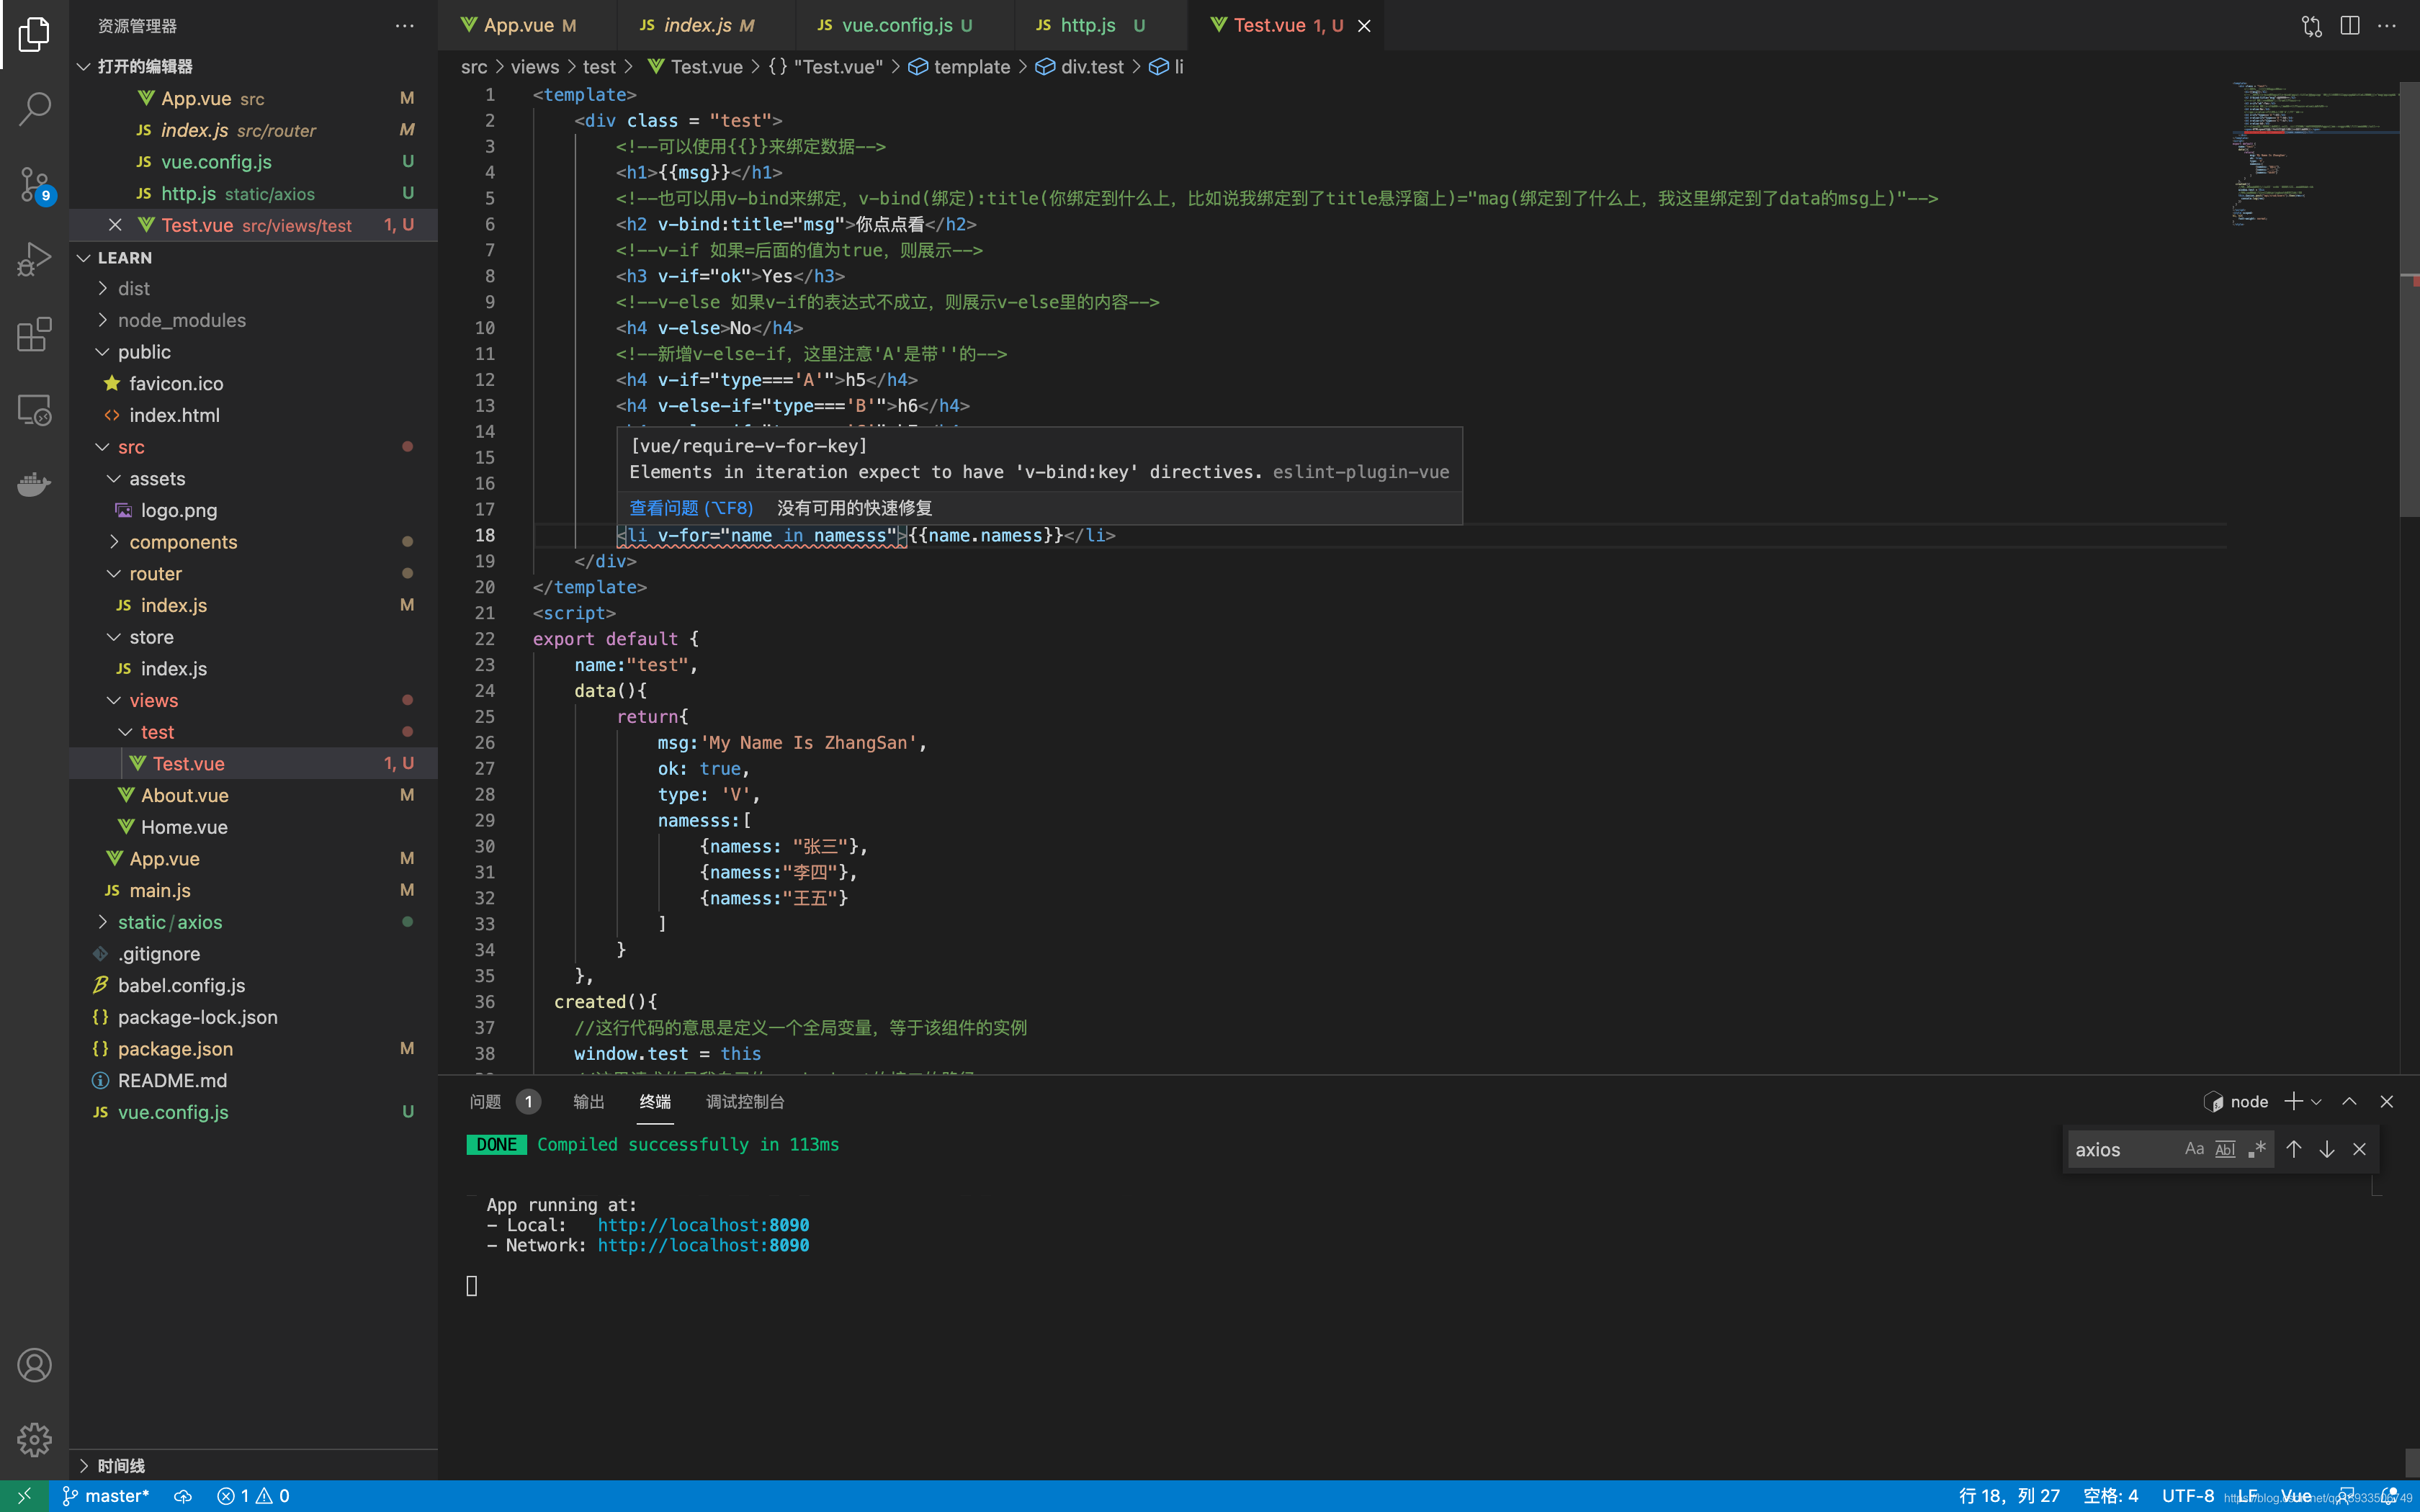Image resolution: width=2420 pixels, height=1512 pixels.
Task: Open the Explorer view in activity bar
Action: (34, 34)
